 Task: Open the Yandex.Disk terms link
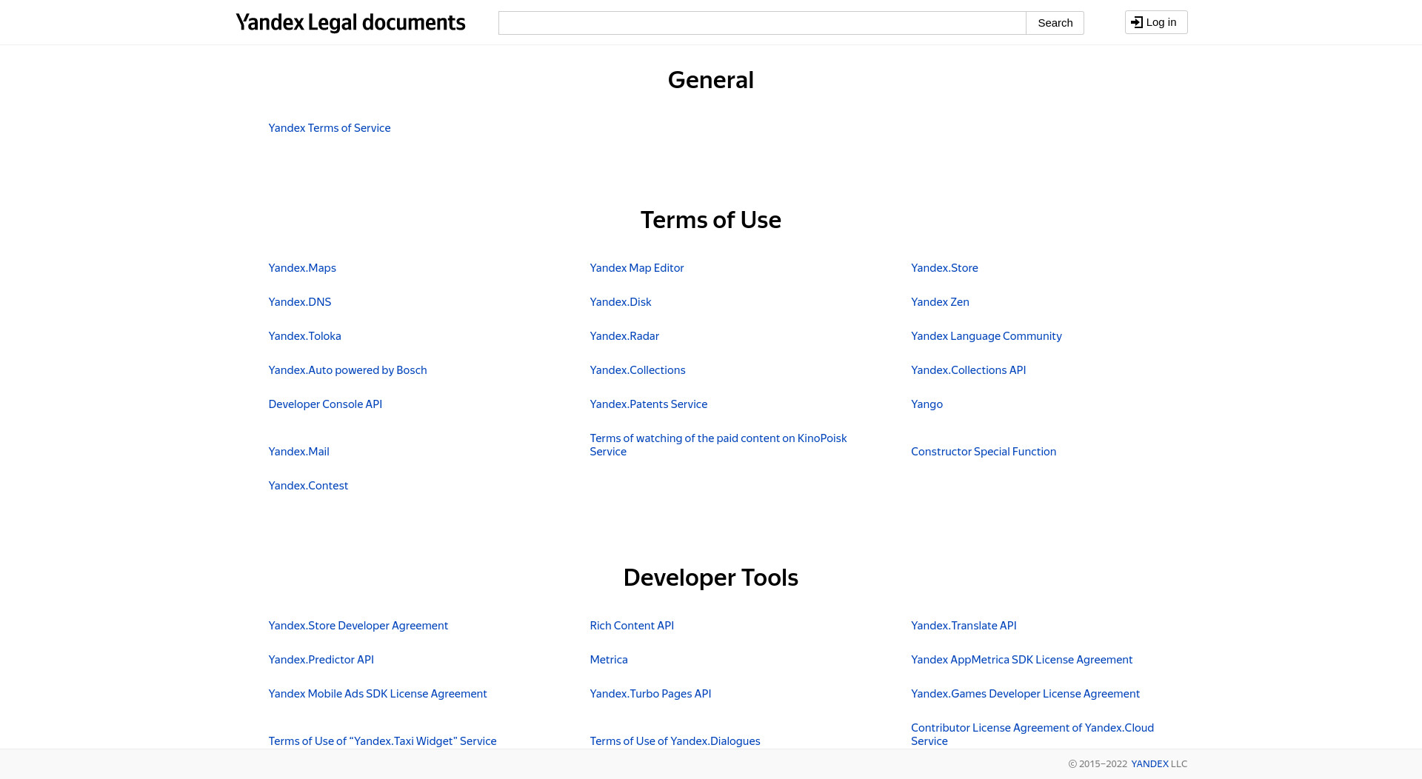pos(621,302)
